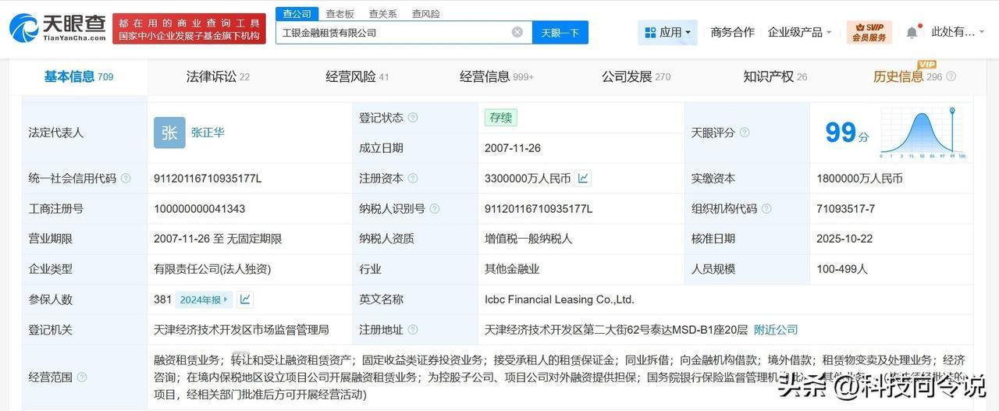The width and height of the screenshot is (999, 411).
Task: Click help icon beside 组织机构代码
Action: tap(766, 209)
